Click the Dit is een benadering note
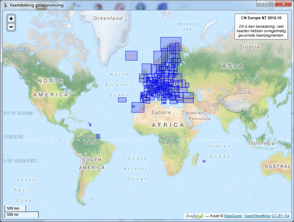Viewport: 294px width, 222px height. (261, 31)
